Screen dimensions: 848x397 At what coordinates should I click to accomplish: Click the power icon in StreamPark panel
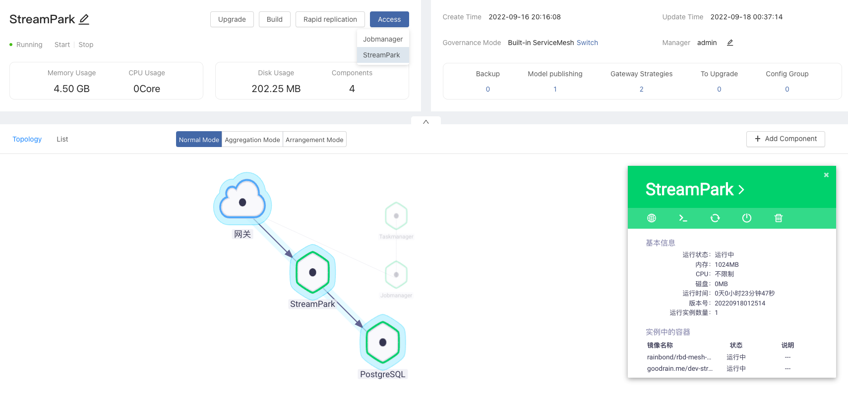pyautogui.click(x=746, y=218)
